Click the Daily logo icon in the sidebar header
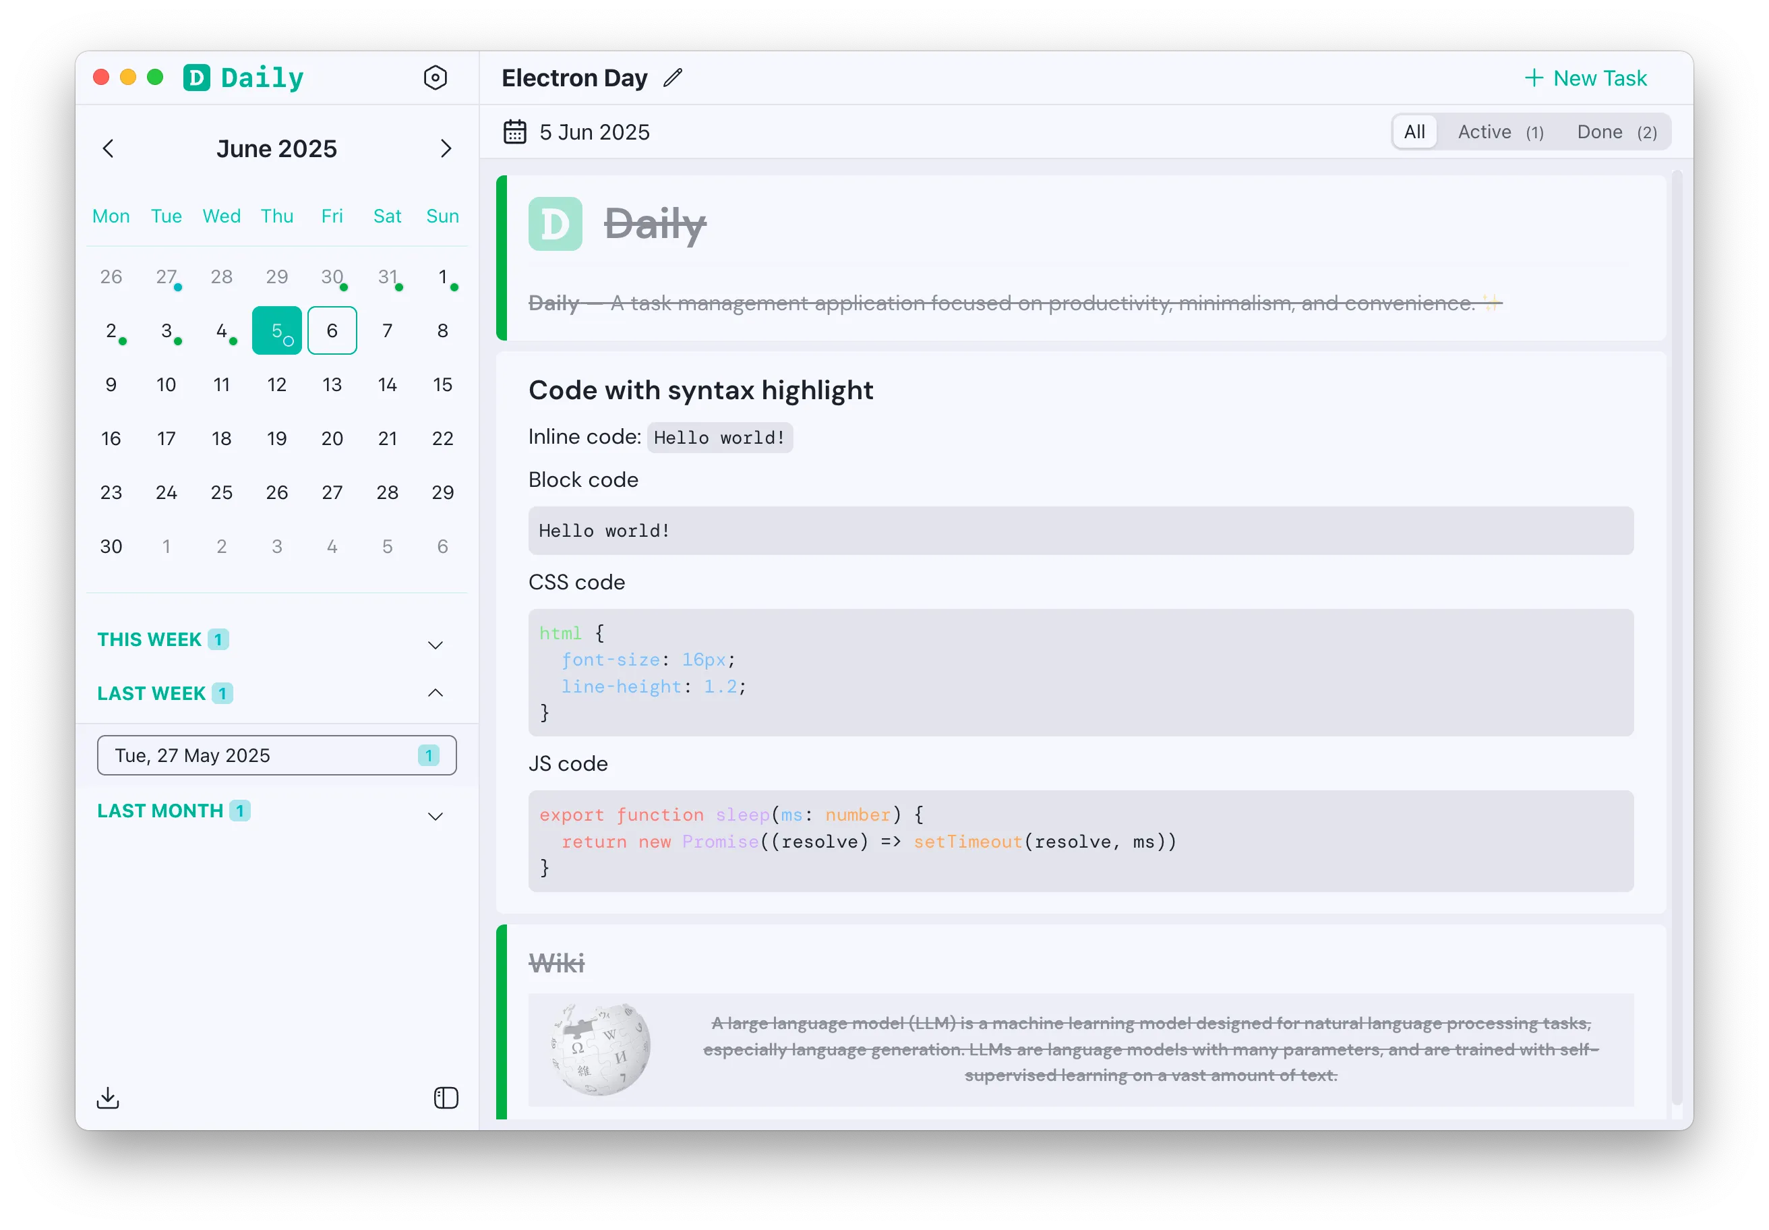Image resolution: width=1769 pixels, height=1230 pixels. 196,78
